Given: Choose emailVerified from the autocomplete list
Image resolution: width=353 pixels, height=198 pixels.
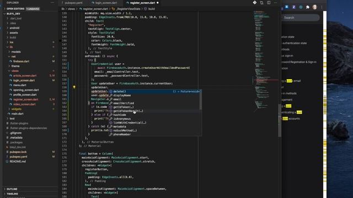Looking at the screenshot, I should coord(154,103).
